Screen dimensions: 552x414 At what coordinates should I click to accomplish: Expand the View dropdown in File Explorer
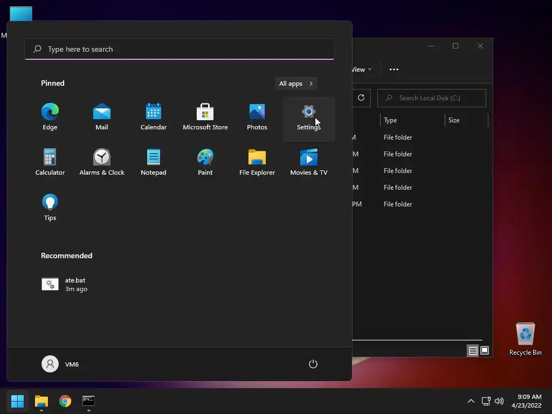362,70
